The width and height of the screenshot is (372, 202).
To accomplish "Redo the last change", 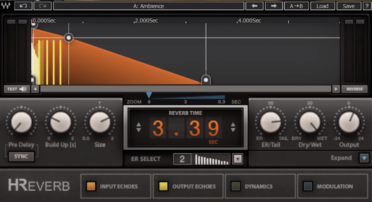I will pos(42,6).
